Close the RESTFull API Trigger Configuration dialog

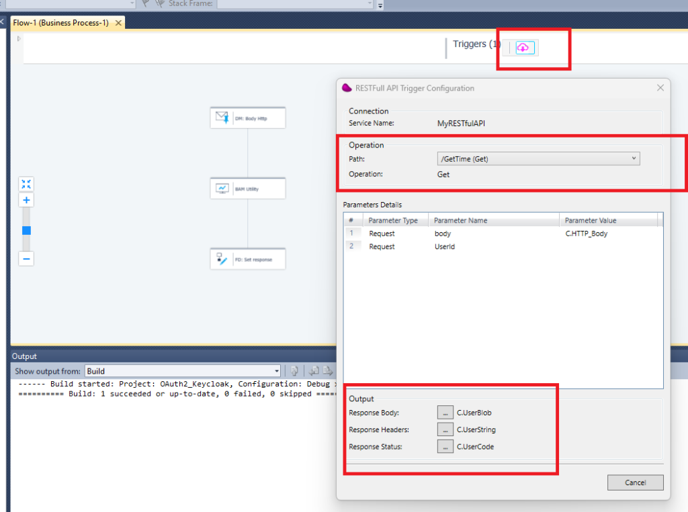tap(660, 88)
